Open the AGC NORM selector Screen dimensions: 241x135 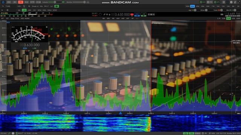[25, 18]
